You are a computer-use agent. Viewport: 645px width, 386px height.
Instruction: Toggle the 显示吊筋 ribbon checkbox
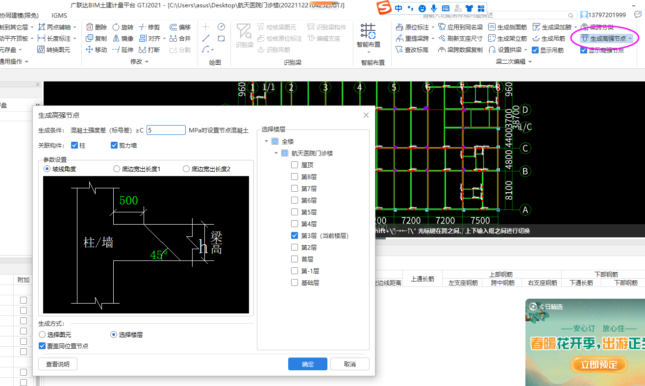[x=535, y=50]
